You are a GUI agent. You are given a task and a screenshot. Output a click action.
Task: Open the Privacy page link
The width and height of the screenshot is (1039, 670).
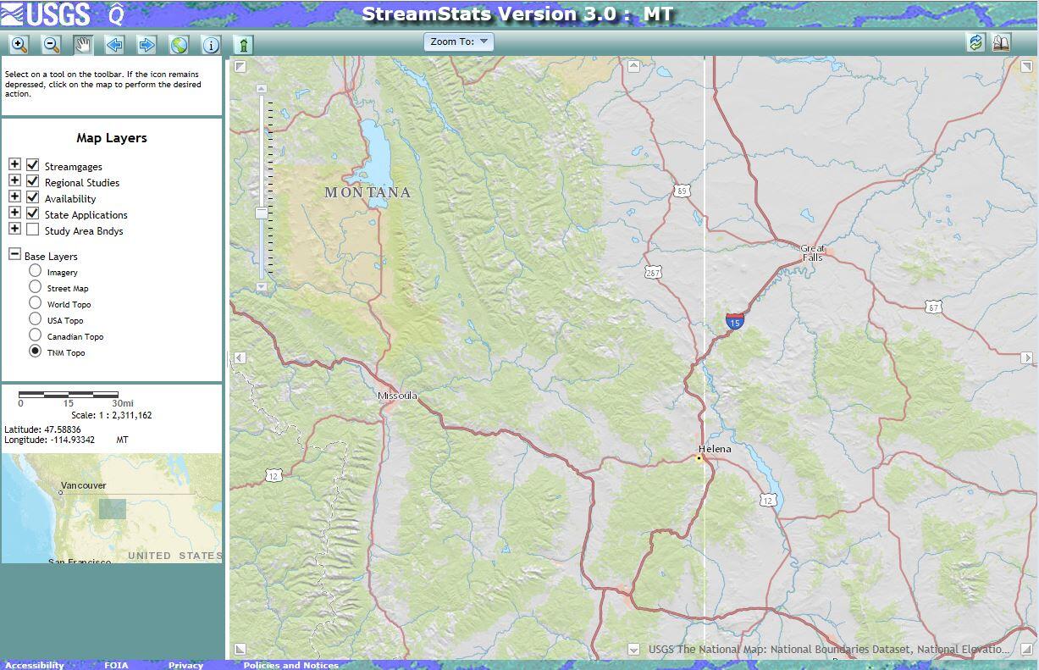tap(185, 665)
